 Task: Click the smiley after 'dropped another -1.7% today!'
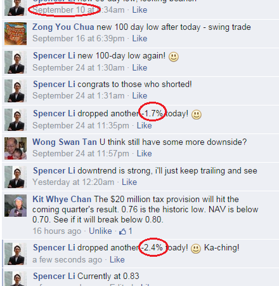pos(197,114)
